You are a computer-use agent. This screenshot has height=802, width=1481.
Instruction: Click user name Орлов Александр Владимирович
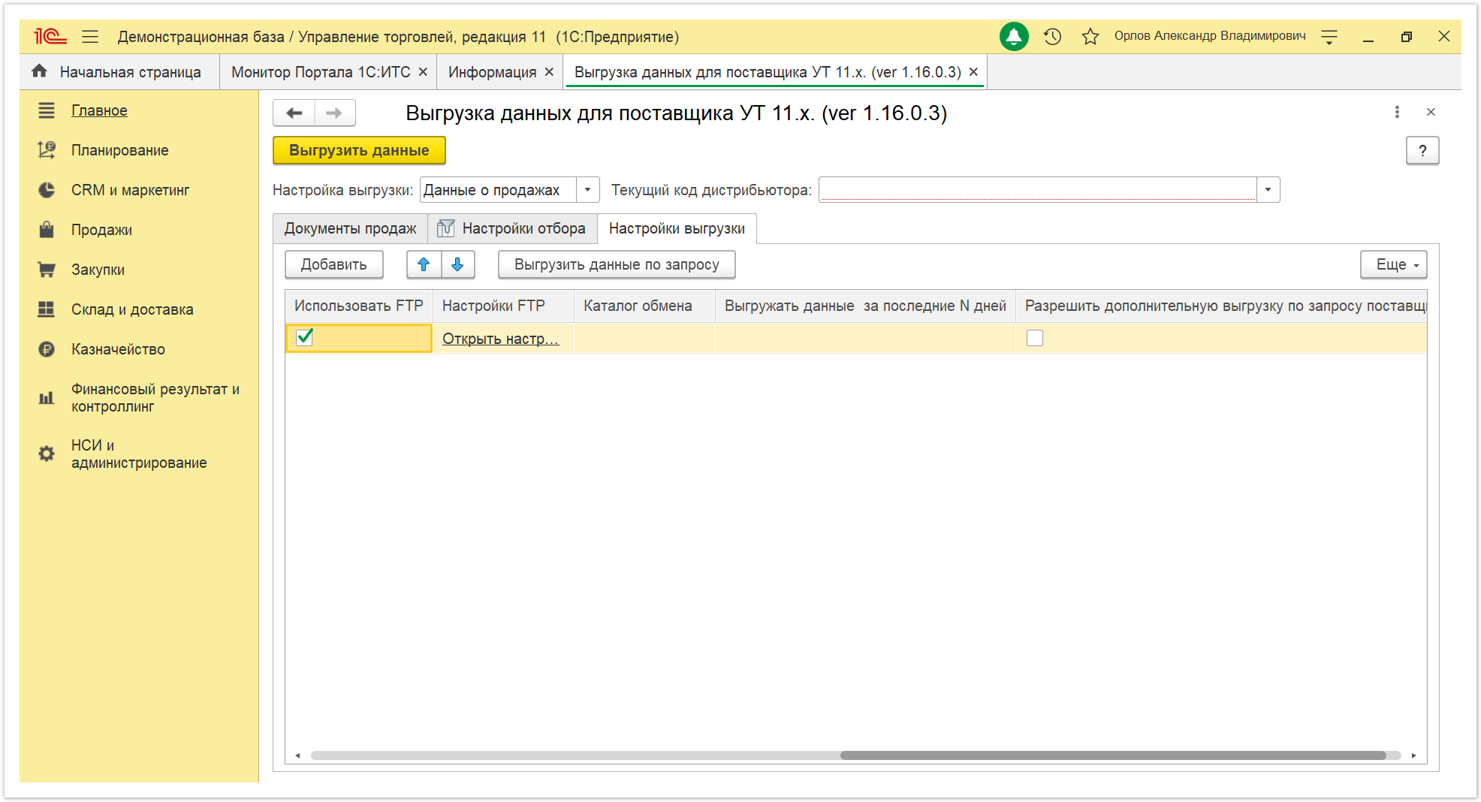click(x=1210, y=36)
